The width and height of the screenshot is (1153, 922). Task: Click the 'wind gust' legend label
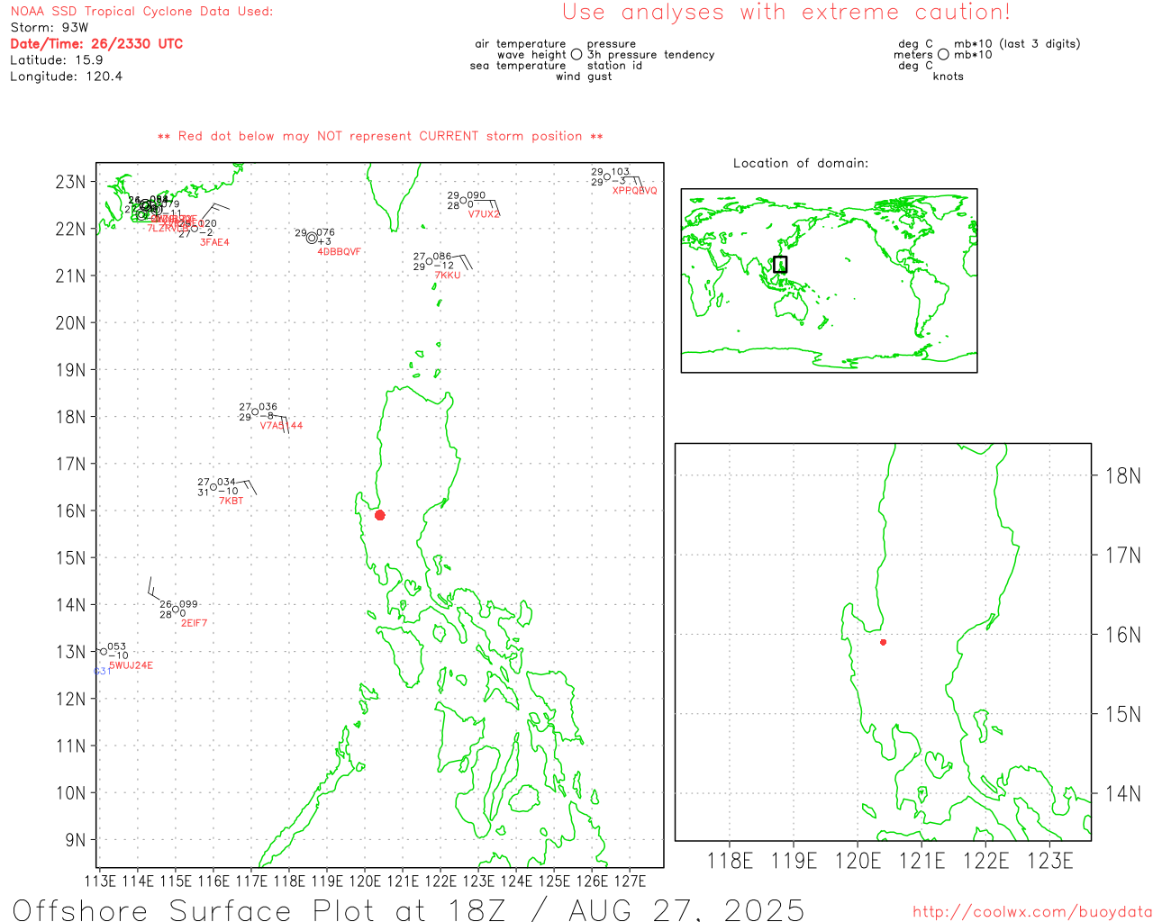(584, 77)
